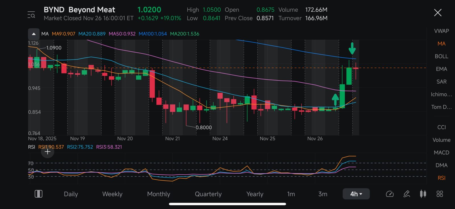Open the 4h interval dropdown

[356, 194]
